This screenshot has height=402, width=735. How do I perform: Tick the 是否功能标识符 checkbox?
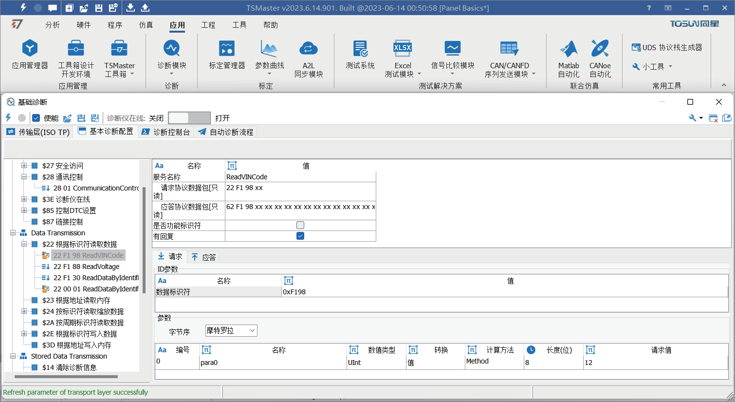click(300, 225)
